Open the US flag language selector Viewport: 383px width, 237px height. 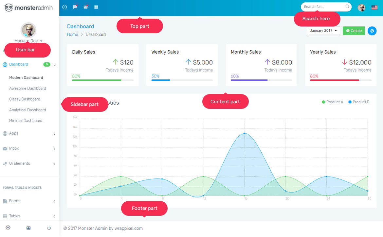tap(374, 7)
